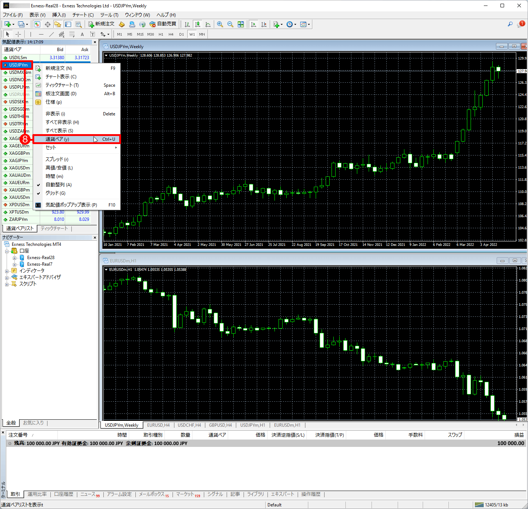This screenshot has height=509, width=528.
Task: Click the 新規注文 new order button
Action: tap(102, 24)
